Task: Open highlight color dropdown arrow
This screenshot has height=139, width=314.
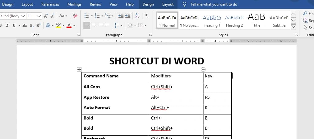Action: tap(63, 25)
